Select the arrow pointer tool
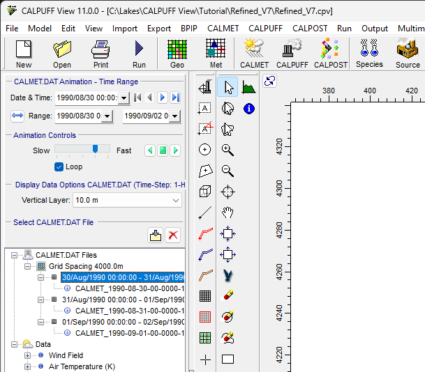Viewport: 425px width, 372px height. point(228,87)
